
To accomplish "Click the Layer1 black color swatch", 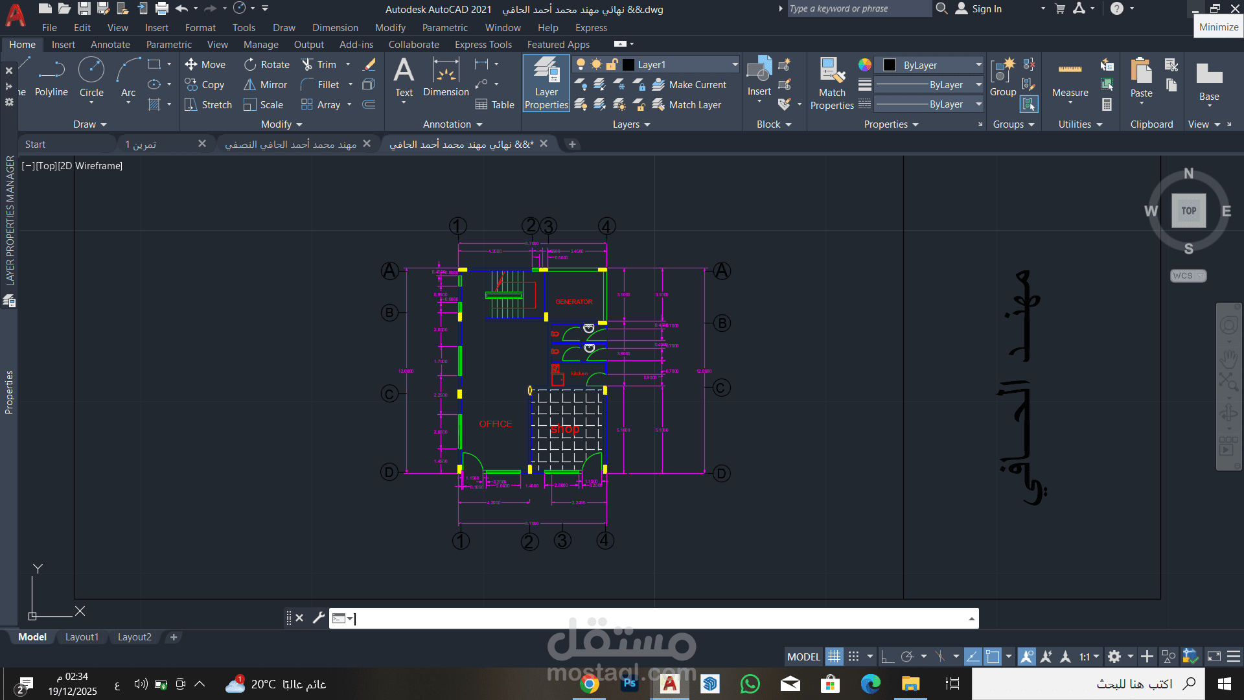I will 628,65.
